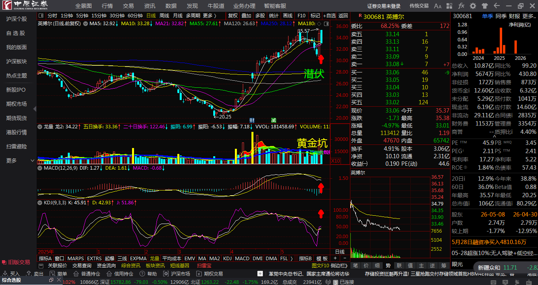Open 图文F10 company info
Screen dimensions: 538x285
[x=320, y=266]
